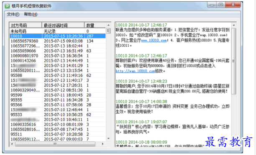
Task: Select the 95588 row
Action: [57, 75]
